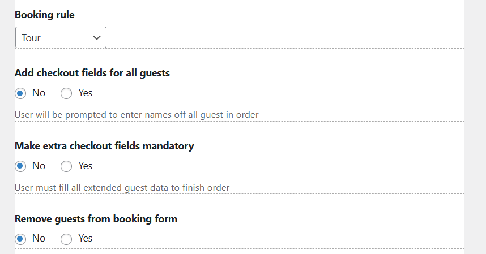
Task: Click the 'No' label text under Make extra checkout fields
Action: [x=39, y=166]
